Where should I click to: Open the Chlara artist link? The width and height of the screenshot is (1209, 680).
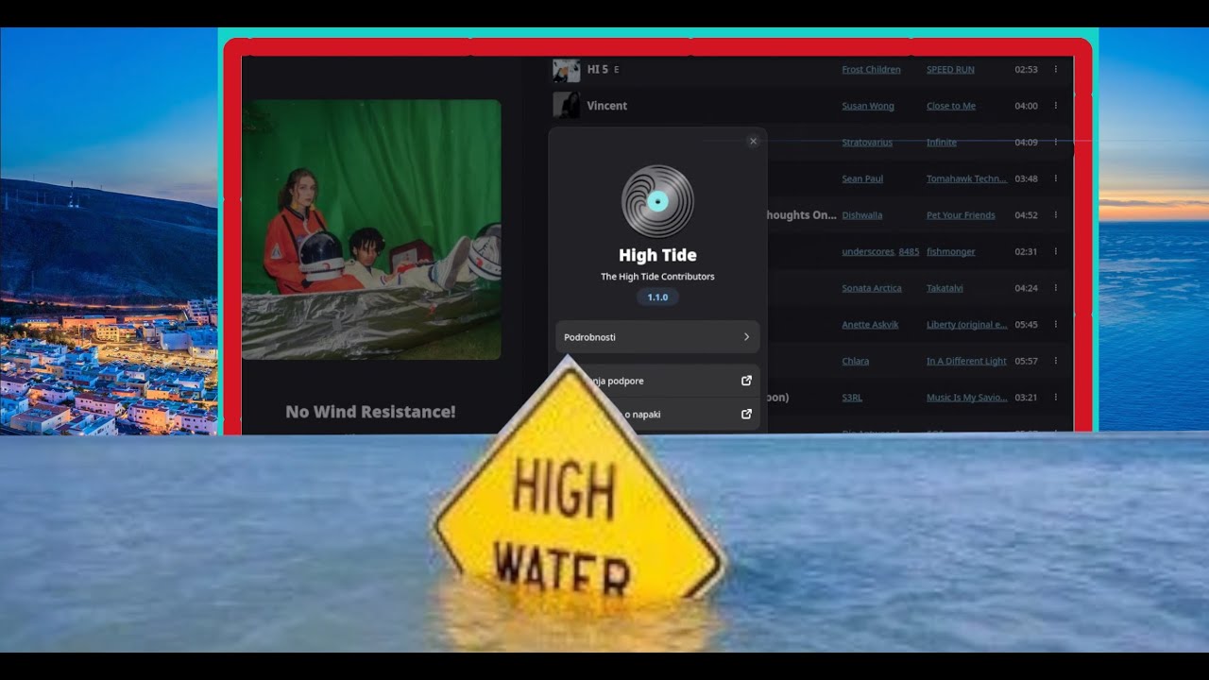855,361
